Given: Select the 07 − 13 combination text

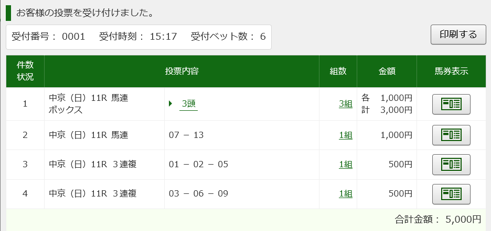Looking at the screenshot, I should pyautogui.click(x=186, y=135).
